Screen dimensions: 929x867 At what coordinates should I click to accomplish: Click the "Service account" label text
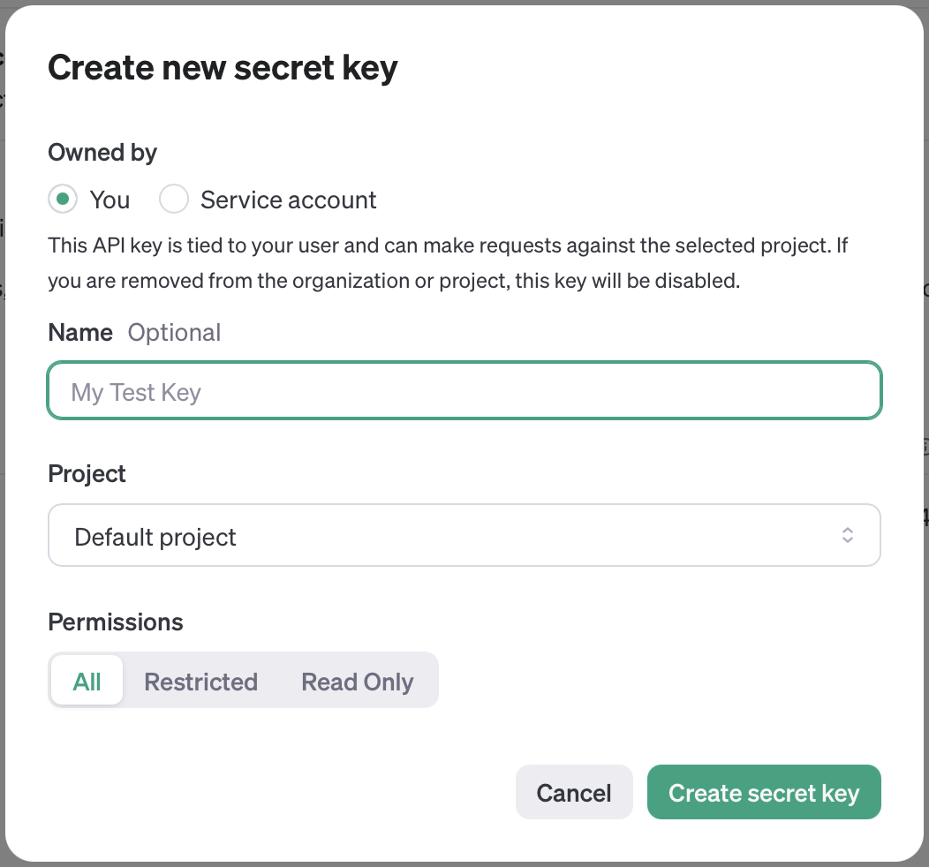point(289,200)
